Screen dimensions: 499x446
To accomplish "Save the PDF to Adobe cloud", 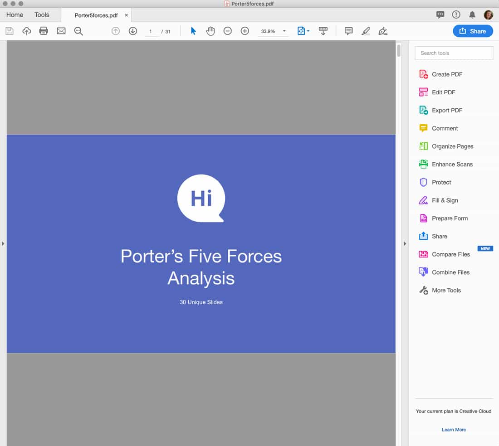I will pyautogui.click(x=27, y=31).
